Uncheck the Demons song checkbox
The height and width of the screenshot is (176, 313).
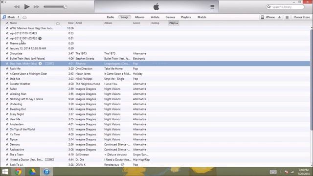point(7,145)
